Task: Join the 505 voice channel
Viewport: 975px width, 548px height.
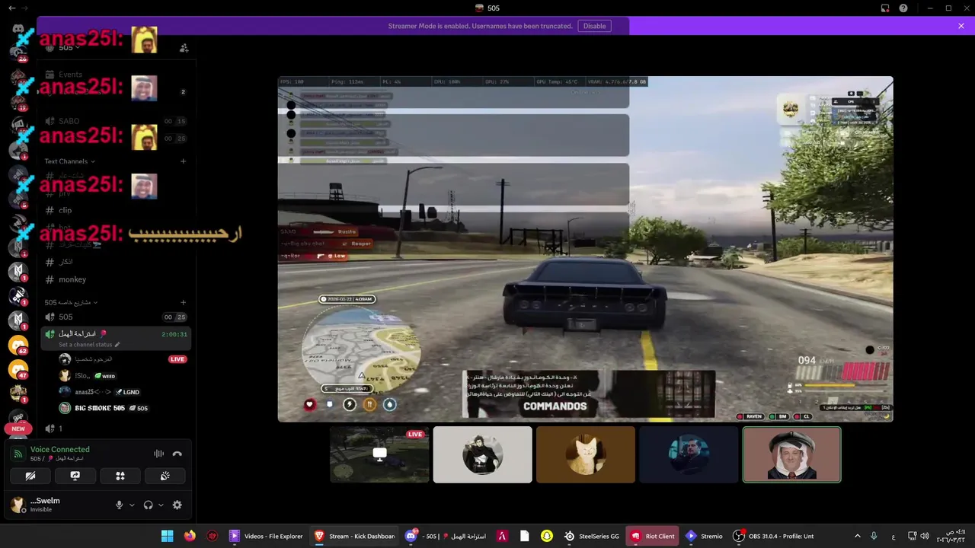Action: point(114,317)
